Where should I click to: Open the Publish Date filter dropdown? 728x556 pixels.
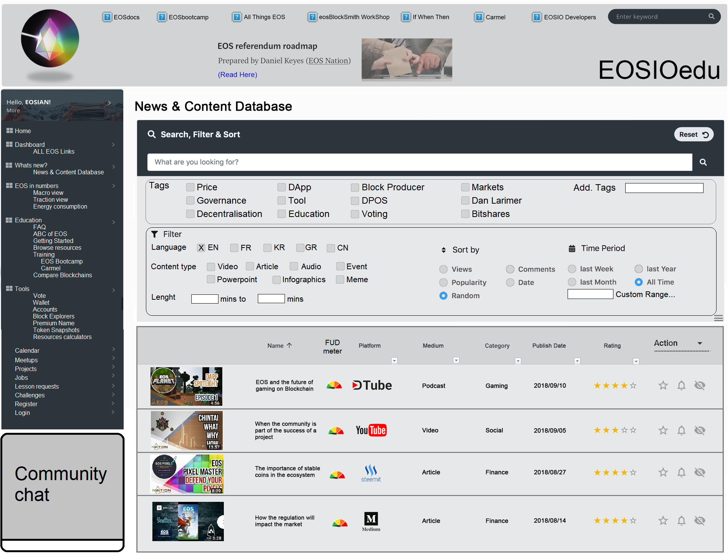[577, 361]
